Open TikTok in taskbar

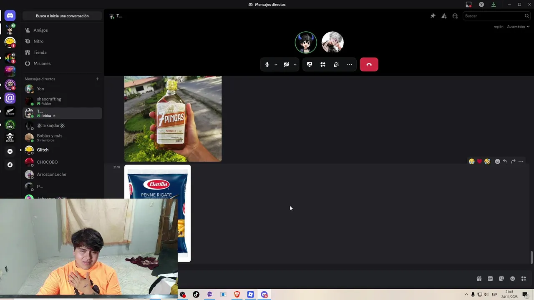coord(196,295)
